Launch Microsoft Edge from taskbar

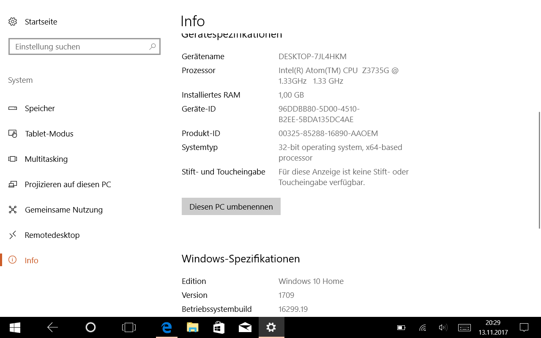coord(167,327)
